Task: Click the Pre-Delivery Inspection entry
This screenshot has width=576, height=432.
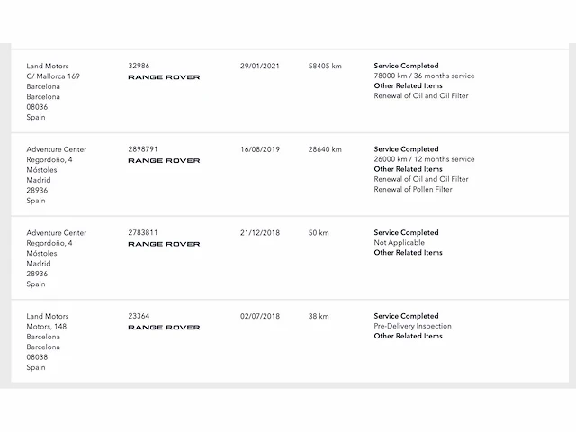Action: click(412, 327)
